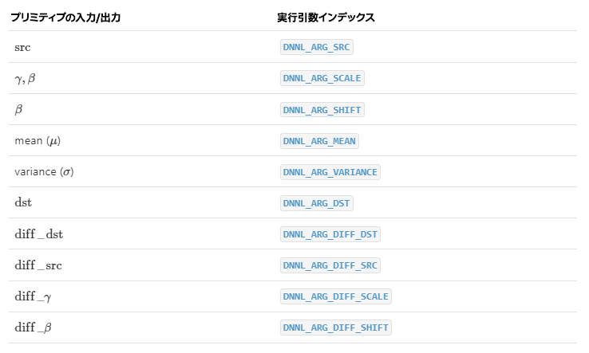Click the DNNL_ARG_DST link

point(316,203)
